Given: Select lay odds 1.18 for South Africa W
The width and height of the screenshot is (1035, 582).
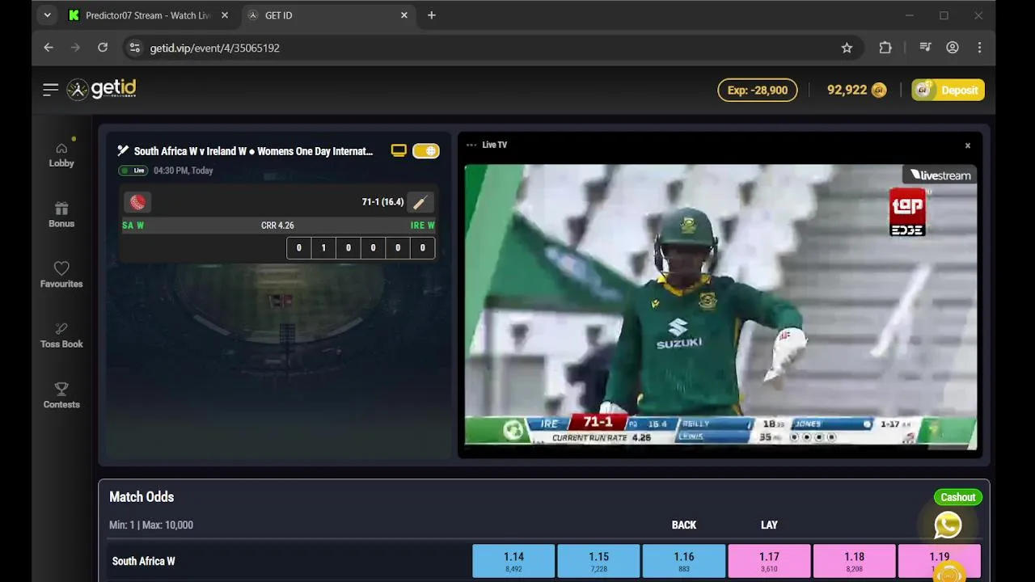Looking at the screenshot, I should click(854, 561).
